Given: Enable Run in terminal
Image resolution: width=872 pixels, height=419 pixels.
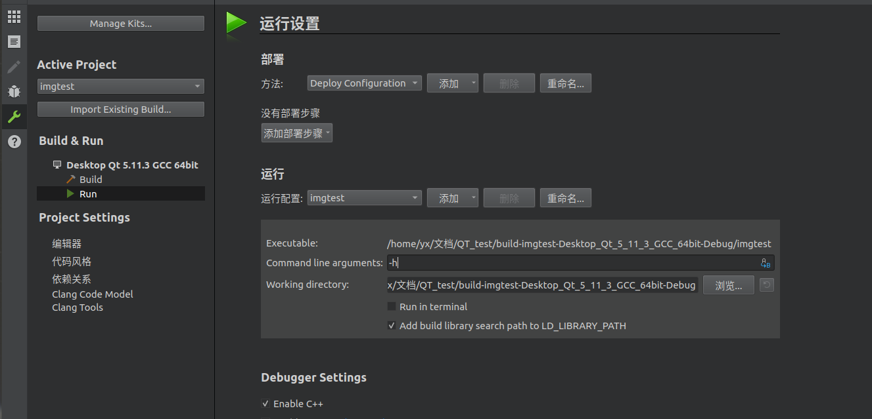Looking at the screenshot, I should click(x=391, y=306).
